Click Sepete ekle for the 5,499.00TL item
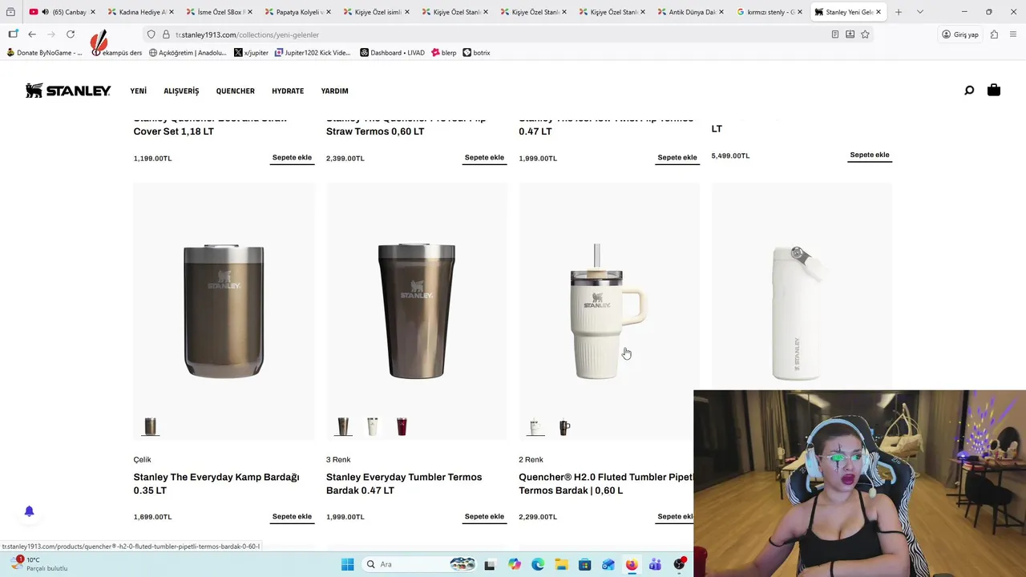Screen dimensions: 1026x577 click(x=870, y=155)
